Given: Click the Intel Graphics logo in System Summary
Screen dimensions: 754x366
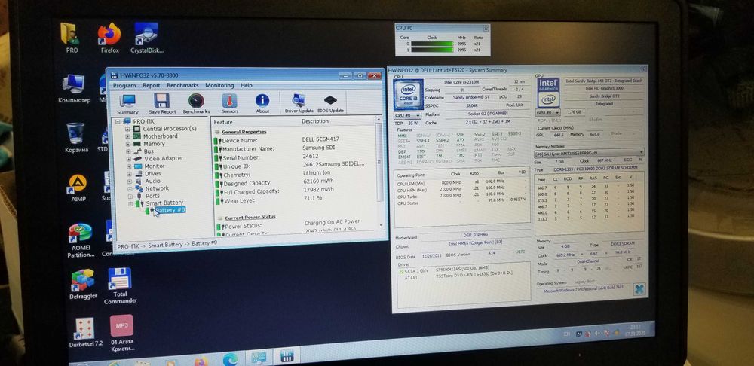Looking at the screenshot, I should [547, 92].
